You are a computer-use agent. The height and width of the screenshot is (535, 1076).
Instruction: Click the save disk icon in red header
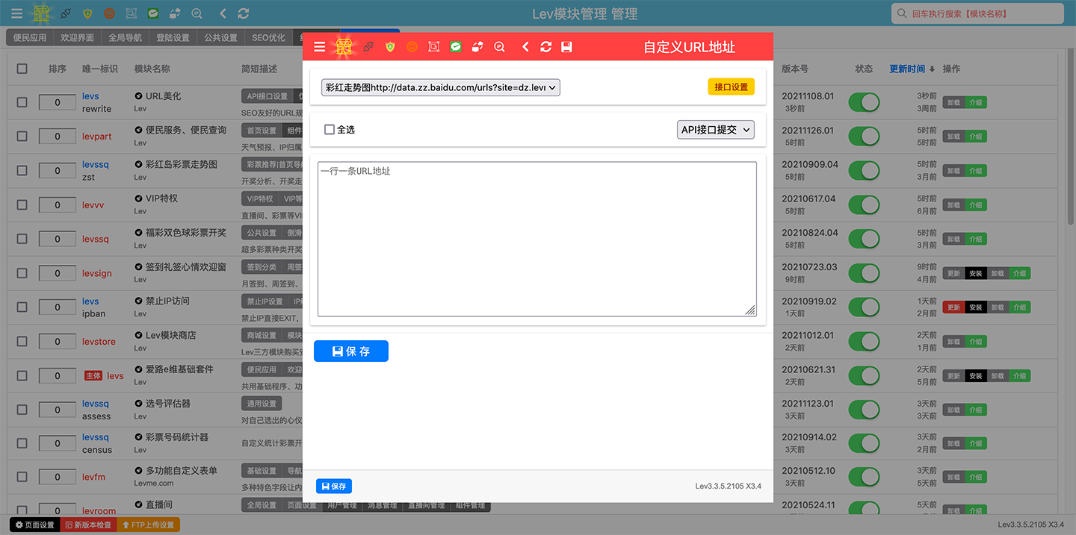pos(566,47)
